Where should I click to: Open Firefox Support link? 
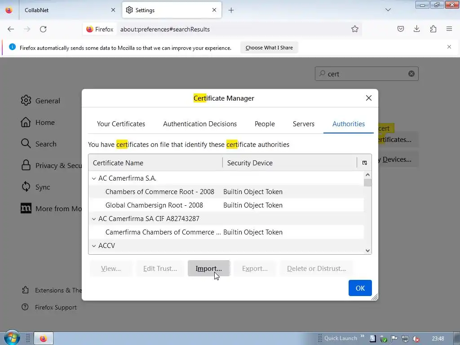[x=49, y=307]
